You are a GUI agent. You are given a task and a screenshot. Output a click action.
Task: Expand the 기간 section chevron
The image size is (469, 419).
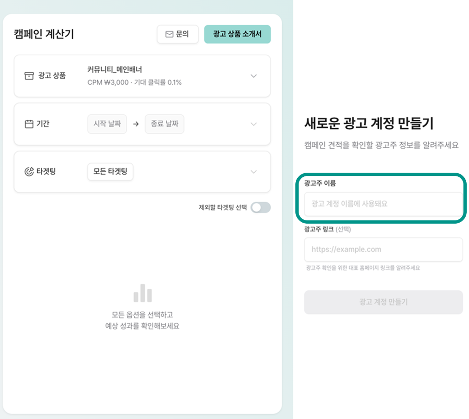click(x=253, y=124)
